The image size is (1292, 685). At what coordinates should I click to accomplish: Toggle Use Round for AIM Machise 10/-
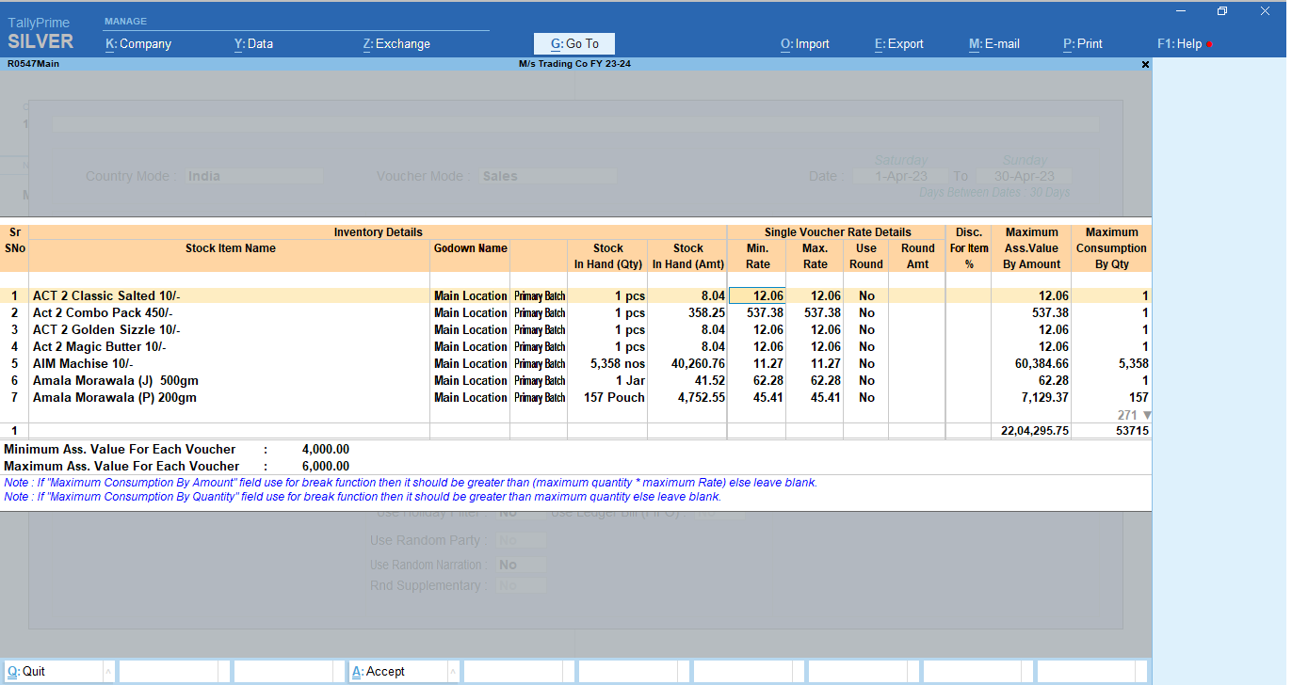865,364
